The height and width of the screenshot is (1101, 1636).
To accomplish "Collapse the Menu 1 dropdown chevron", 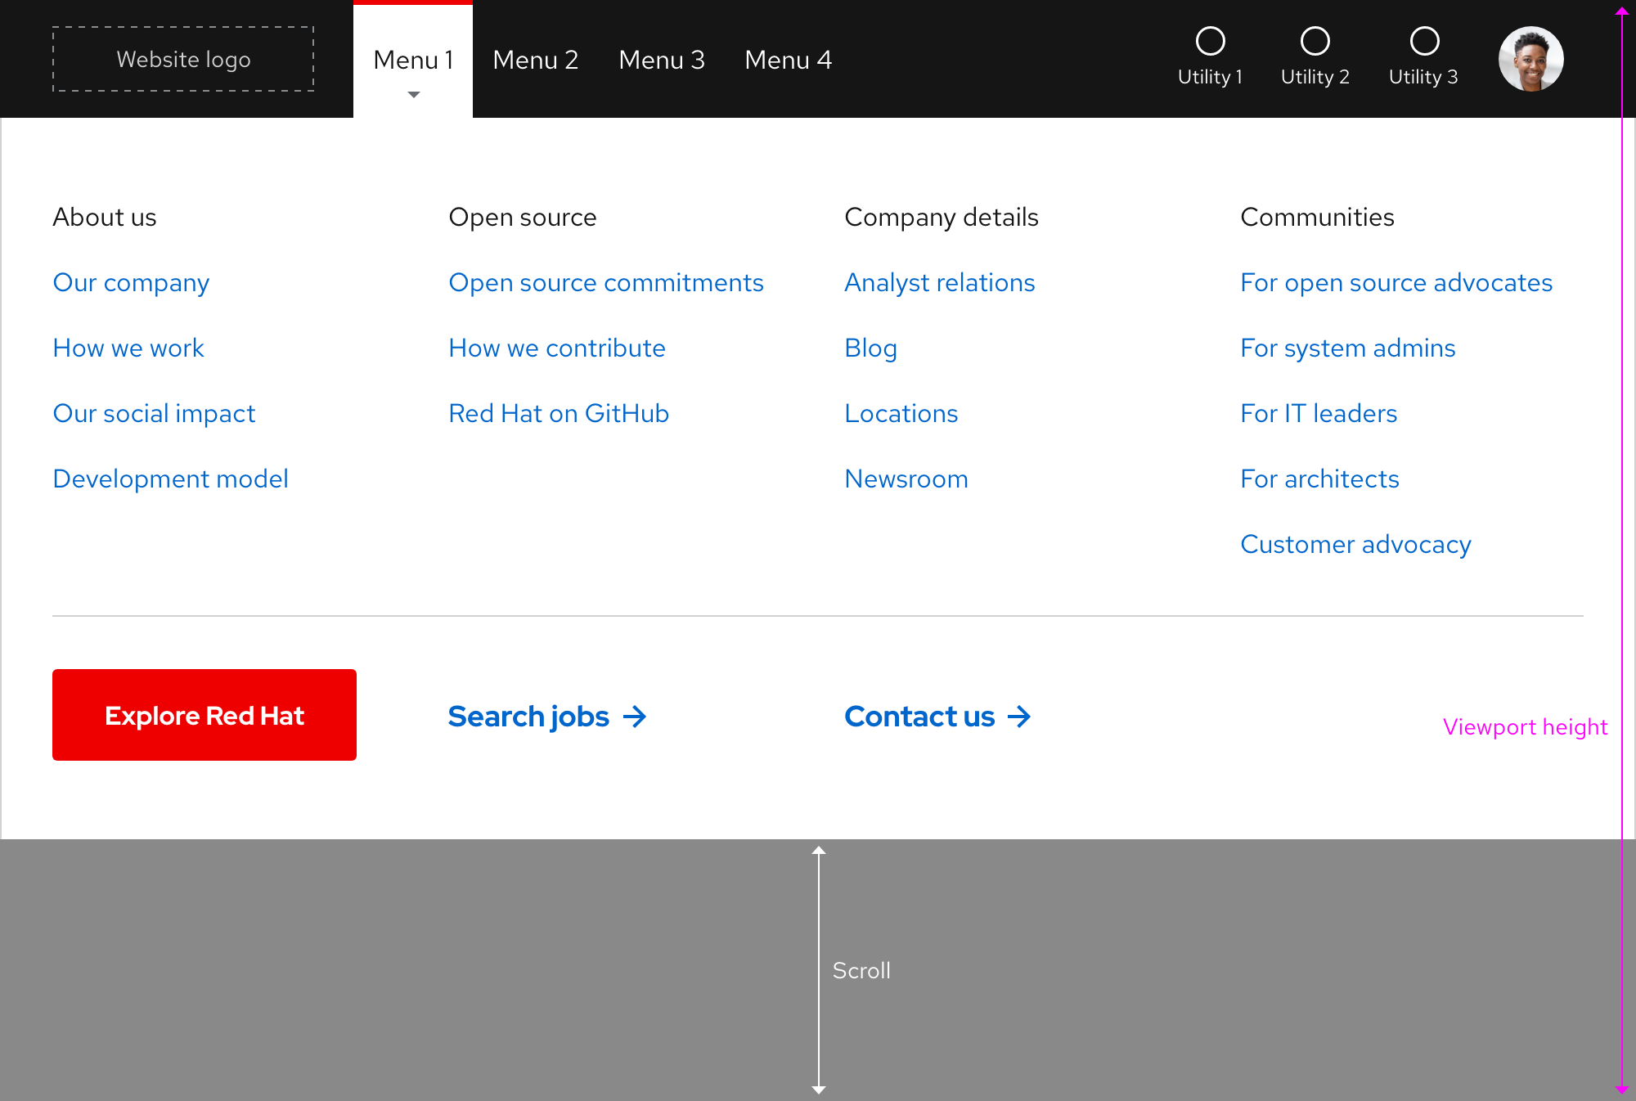I will point(413,95).
